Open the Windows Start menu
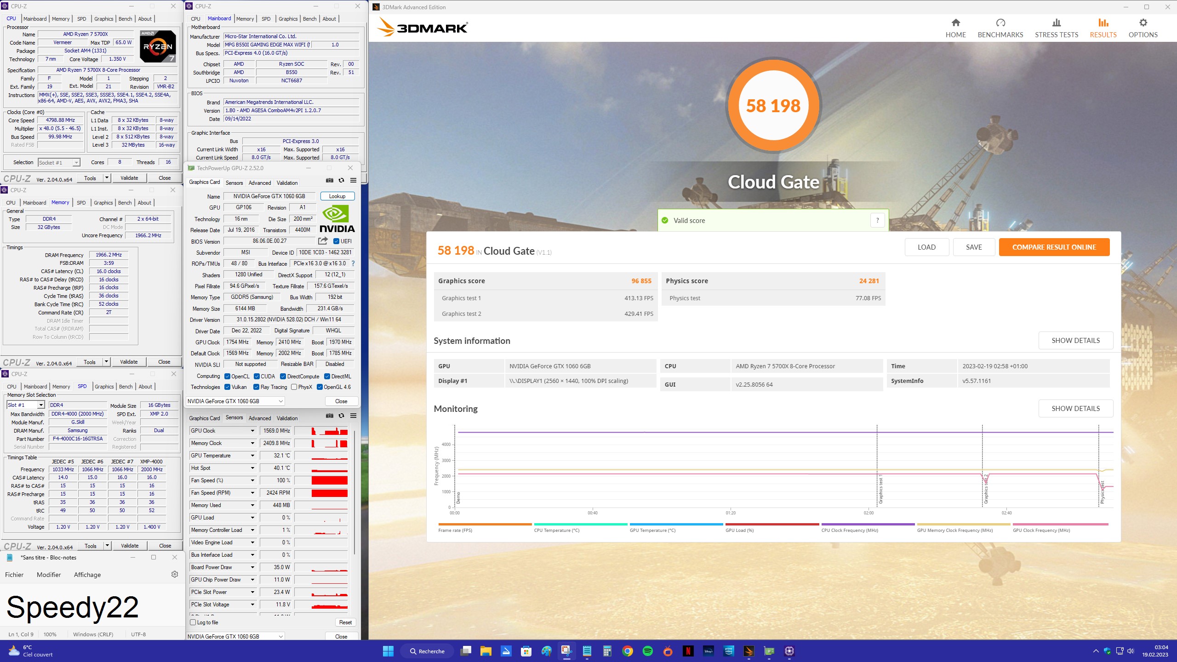The image size is (1177, 662). (x=388, y=651)
